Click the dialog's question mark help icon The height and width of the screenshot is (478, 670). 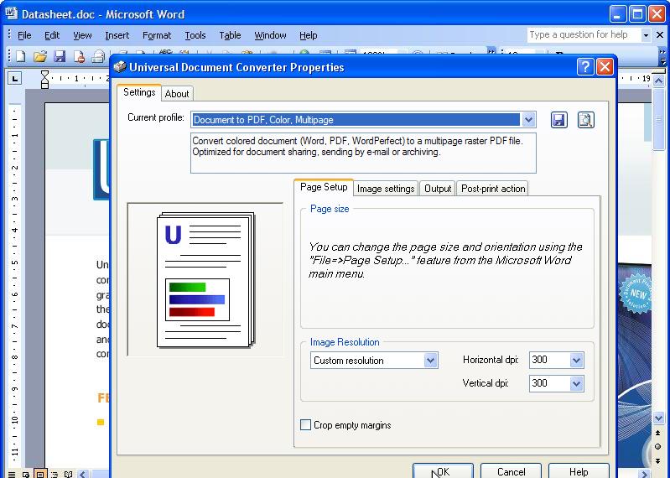tap(585, 67)
